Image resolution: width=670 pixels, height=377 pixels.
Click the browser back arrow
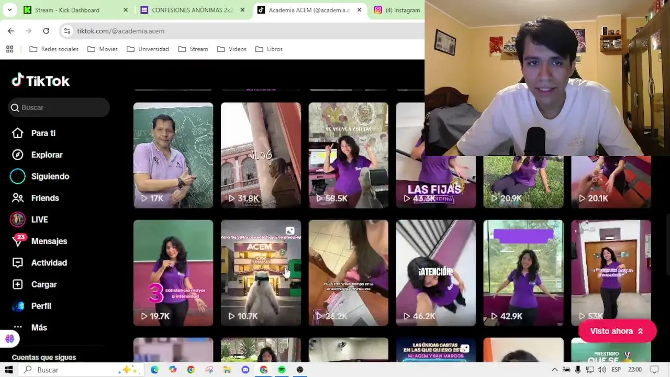[x=11, y=31]
